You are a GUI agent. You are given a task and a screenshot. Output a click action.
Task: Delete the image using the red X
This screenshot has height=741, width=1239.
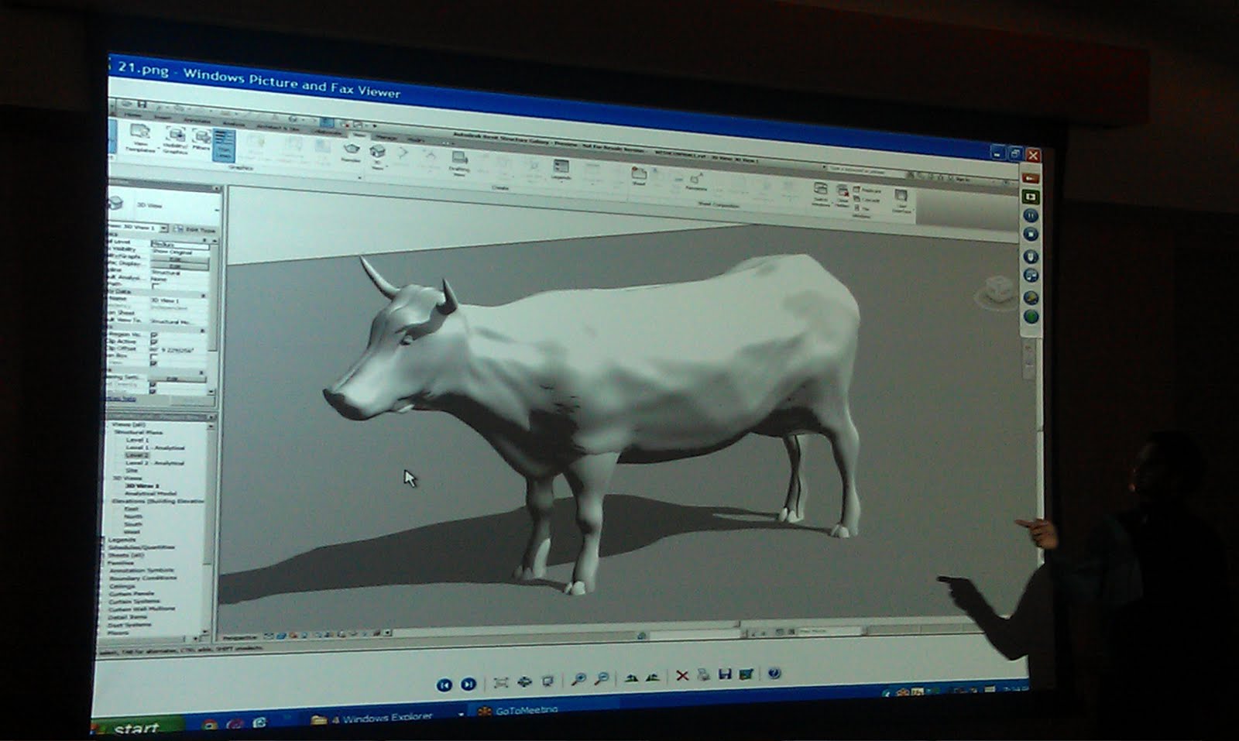coord(681,675)
